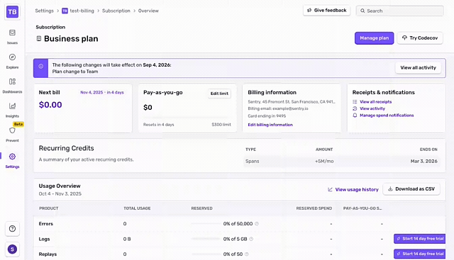Click the magnifier icon in Search
Screen dimensions: 454x260
[x=362, y=11]
